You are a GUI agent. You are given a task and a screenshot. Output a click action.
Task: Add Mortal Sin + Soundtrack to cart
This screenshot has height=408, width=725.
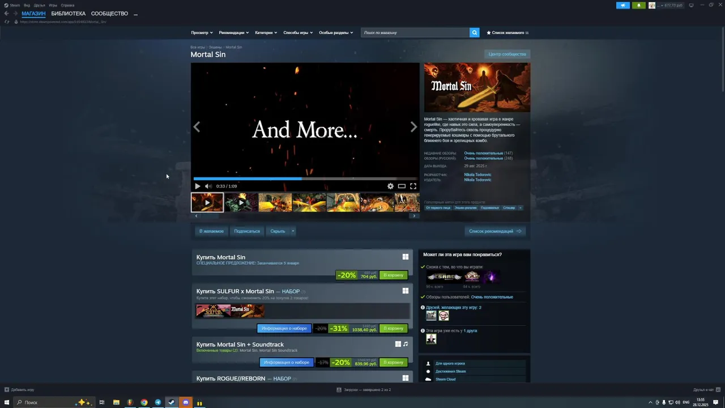pos(393,362)
